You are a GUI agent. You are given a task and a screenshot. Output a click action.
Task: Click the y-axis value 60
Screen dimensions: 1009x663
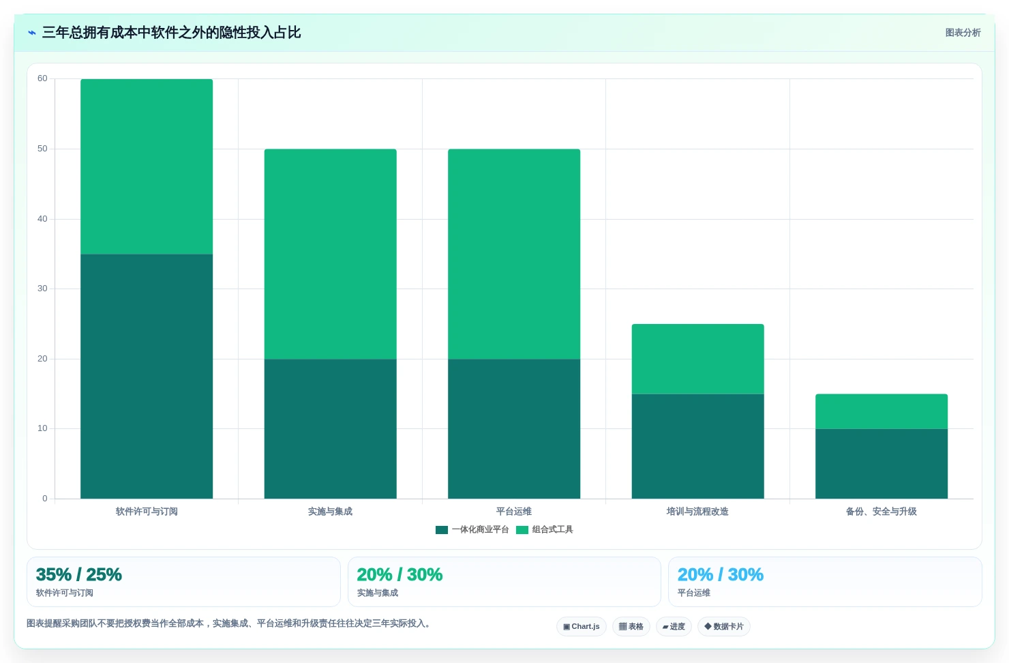[43, 78]
